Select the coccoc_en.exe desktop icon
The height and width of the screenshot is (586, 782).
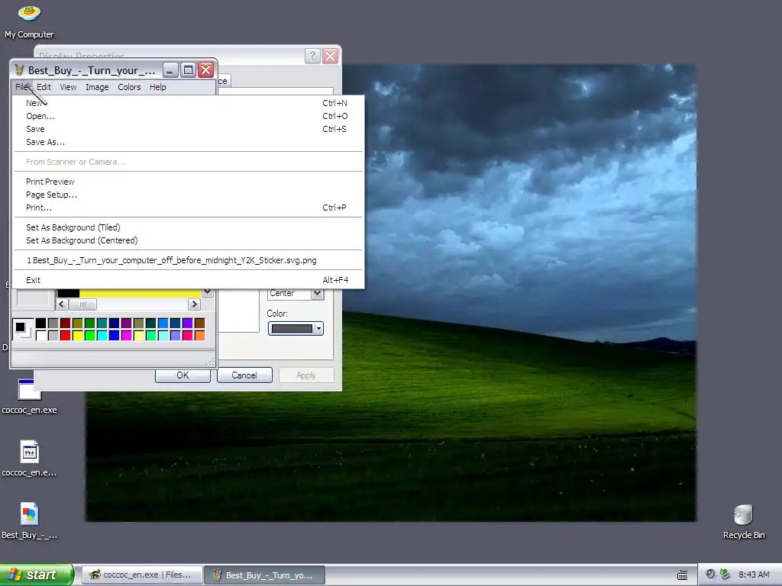29,397
